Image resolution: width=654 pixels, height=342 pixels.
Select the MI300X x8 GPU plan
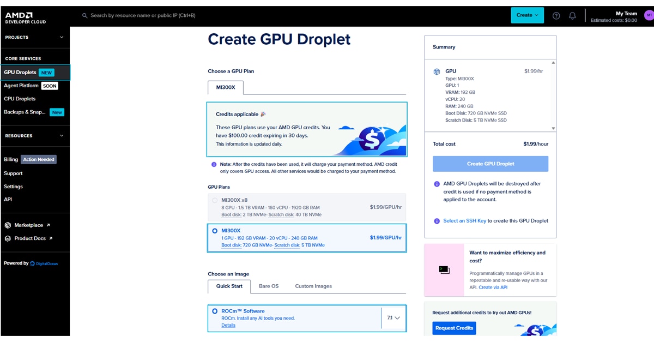[x=215, y=200]
